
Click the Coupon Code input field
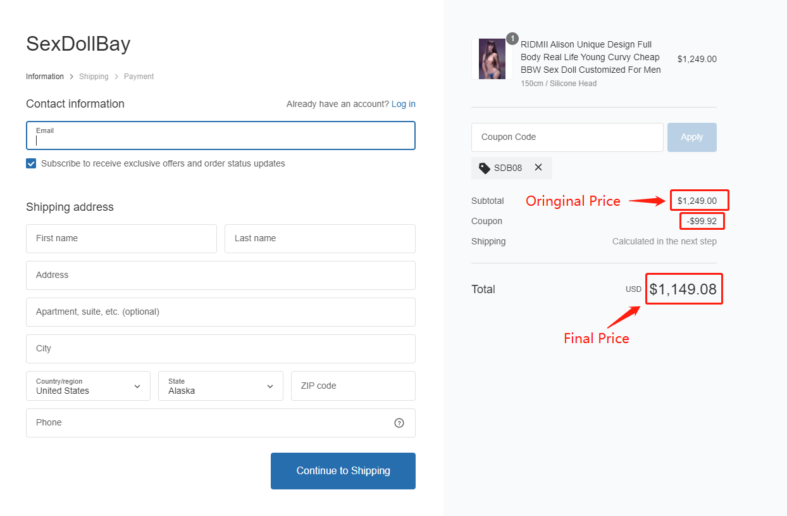567,137
